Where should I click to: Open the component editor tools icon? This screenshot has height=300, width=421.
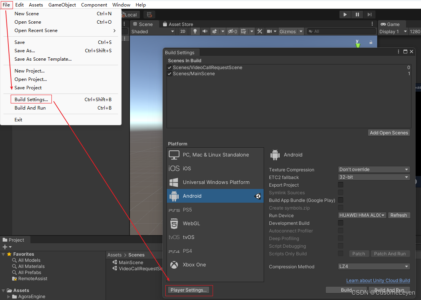[x=259, y=31]
